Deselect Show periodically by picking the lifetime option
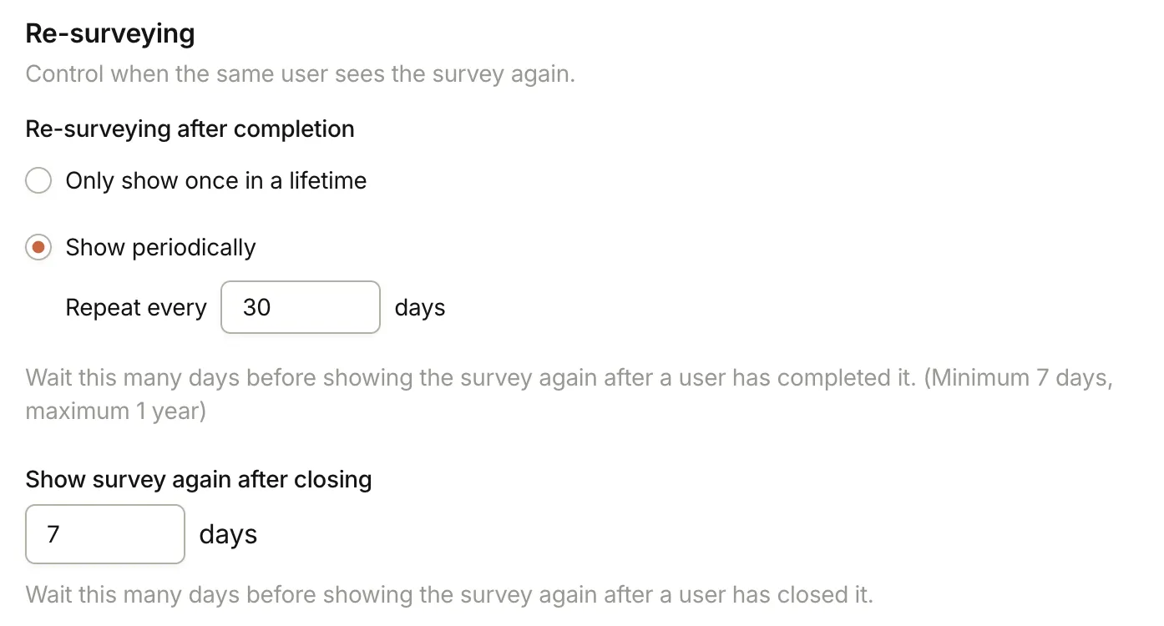The image size is (1164, 626). 38,180
